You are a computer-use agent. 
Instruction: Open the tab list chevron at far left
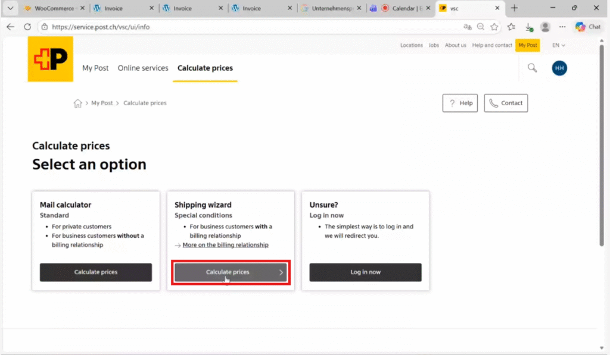tap(10, 8)
